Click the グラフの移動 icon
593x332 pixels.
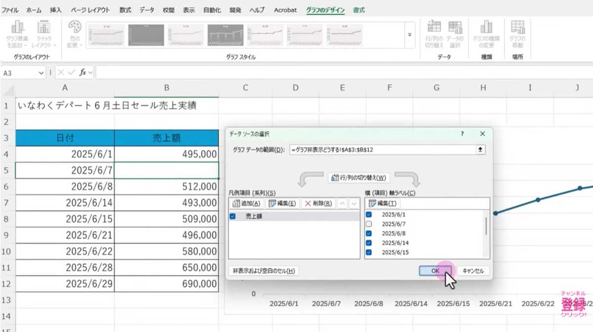[519, 33]
